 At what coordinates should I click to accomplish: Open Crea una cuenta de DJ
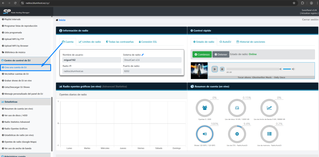click(16, 67)
